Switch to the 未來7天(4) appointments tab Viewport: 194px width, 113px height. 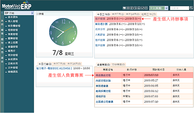[x=59, y=63]
